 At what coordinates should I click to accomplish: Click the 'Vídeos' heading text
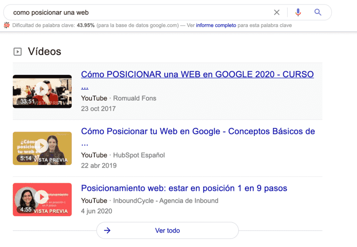pyautogui.click(x=44, y=52)
